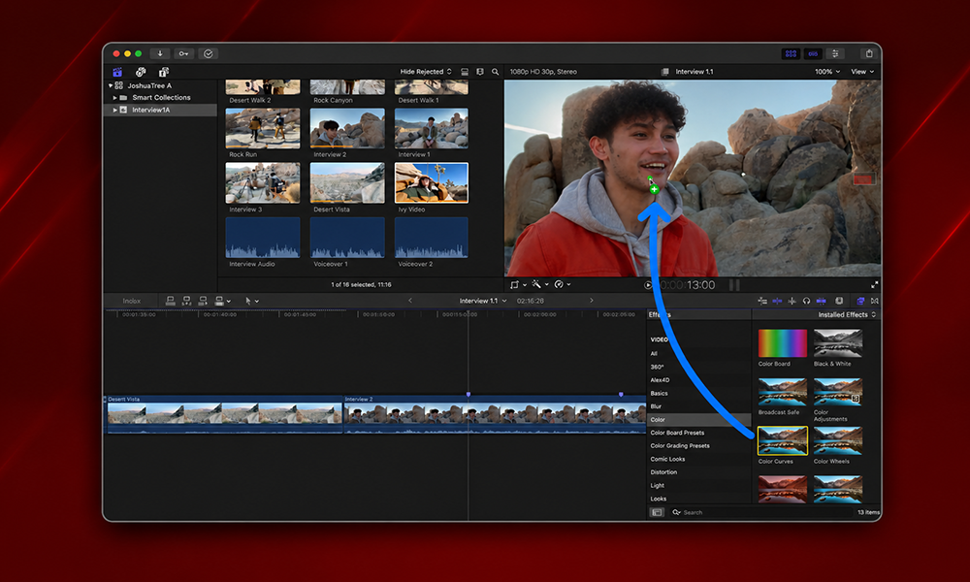Select the Voiceover 1 audio clip
The width and height of the screenshot is (970, 582).
click(x=347, y=238)
